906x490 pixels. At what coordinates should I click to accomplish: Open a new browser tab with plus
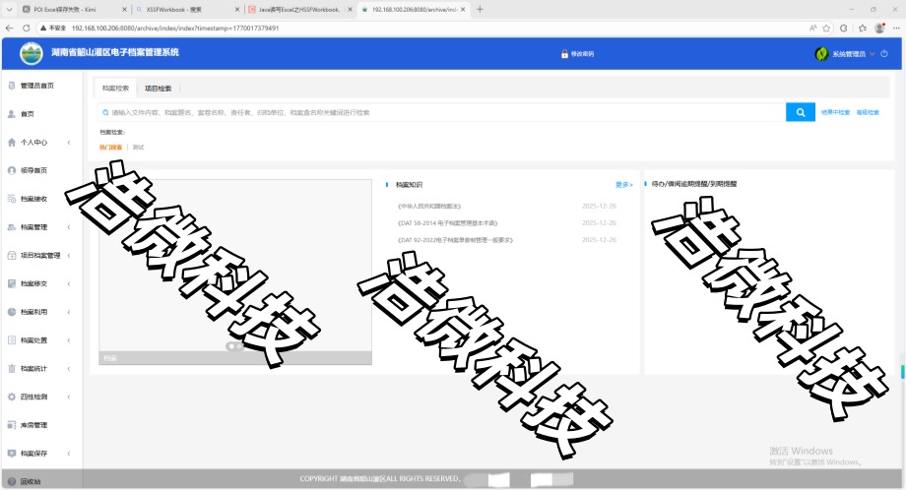pos(480,9)
